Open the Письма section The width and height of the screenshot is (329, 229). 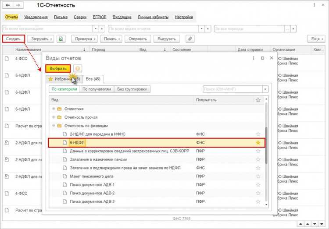[61, 17]
